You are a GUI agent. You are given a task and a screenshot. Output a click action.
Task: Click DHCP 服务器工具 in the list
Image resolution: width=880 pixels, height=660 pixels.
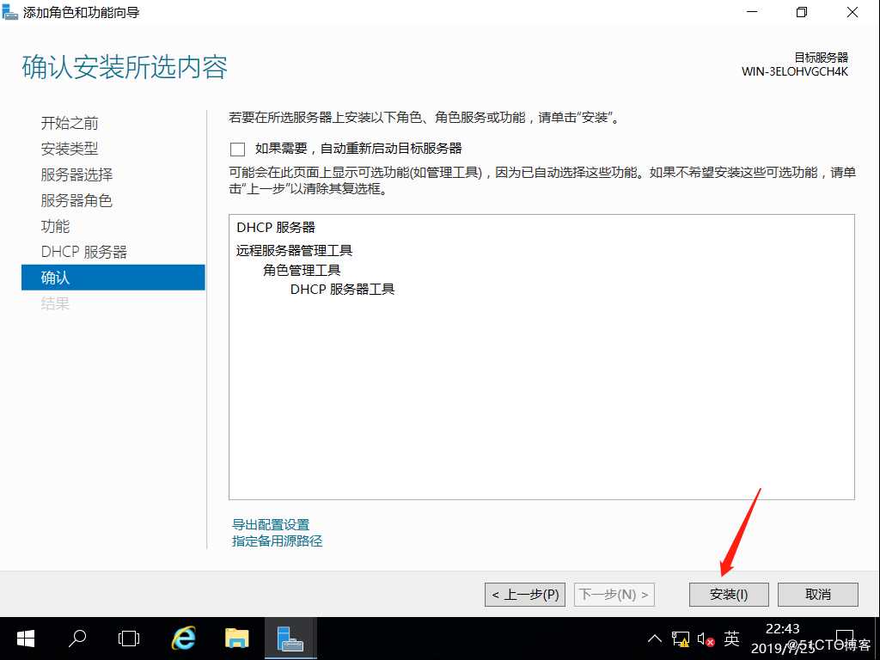(342, 289)
